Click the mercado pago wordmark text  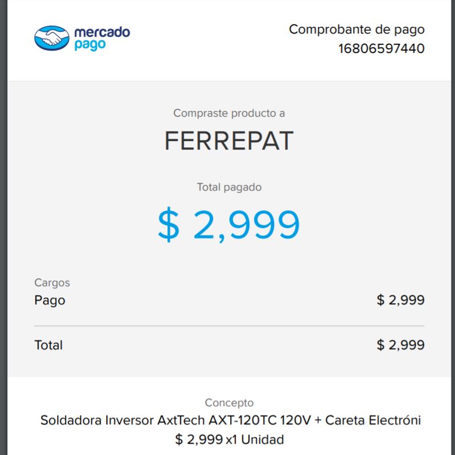(x=102, y=39)
